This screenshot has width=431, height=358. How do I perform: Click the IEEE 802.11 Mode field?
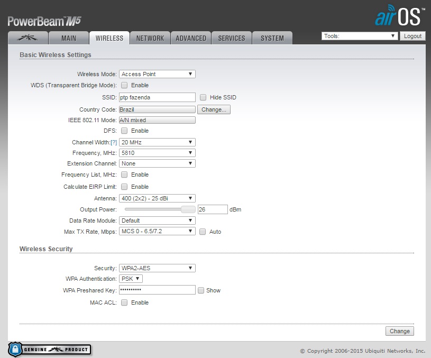(157, 120)
